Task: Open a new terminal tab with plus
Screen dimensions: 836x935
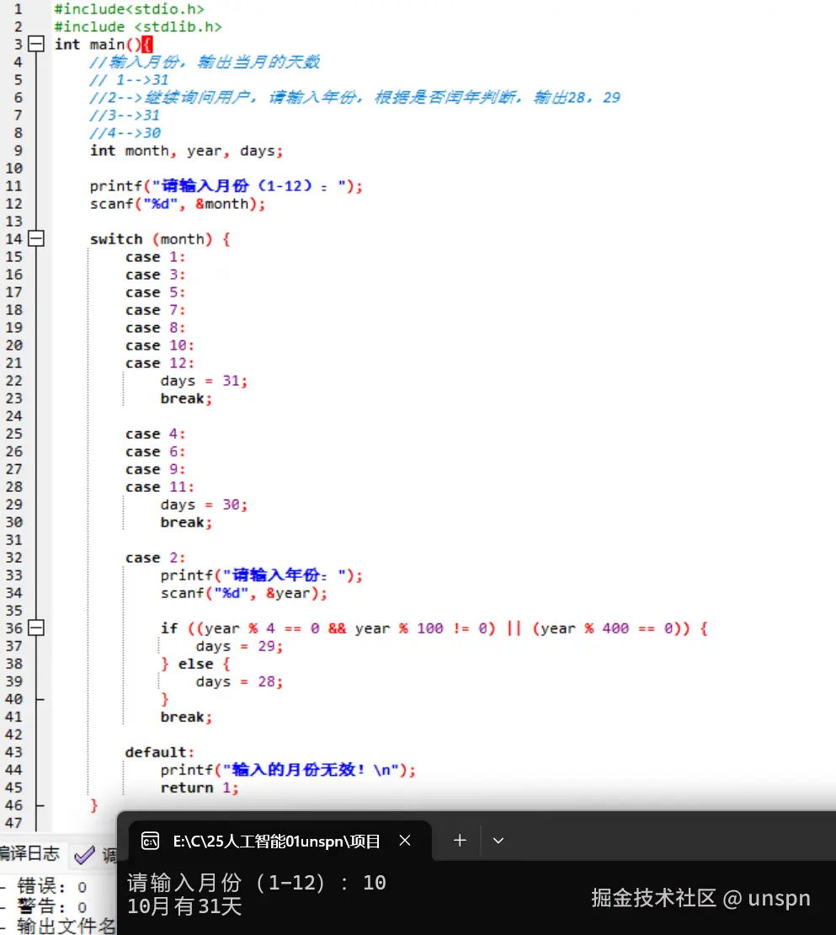Action: pos(460,841)
